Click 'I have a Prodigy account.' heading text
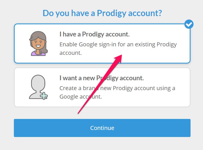Screen dimensions: 203x150 coord(94,34)
